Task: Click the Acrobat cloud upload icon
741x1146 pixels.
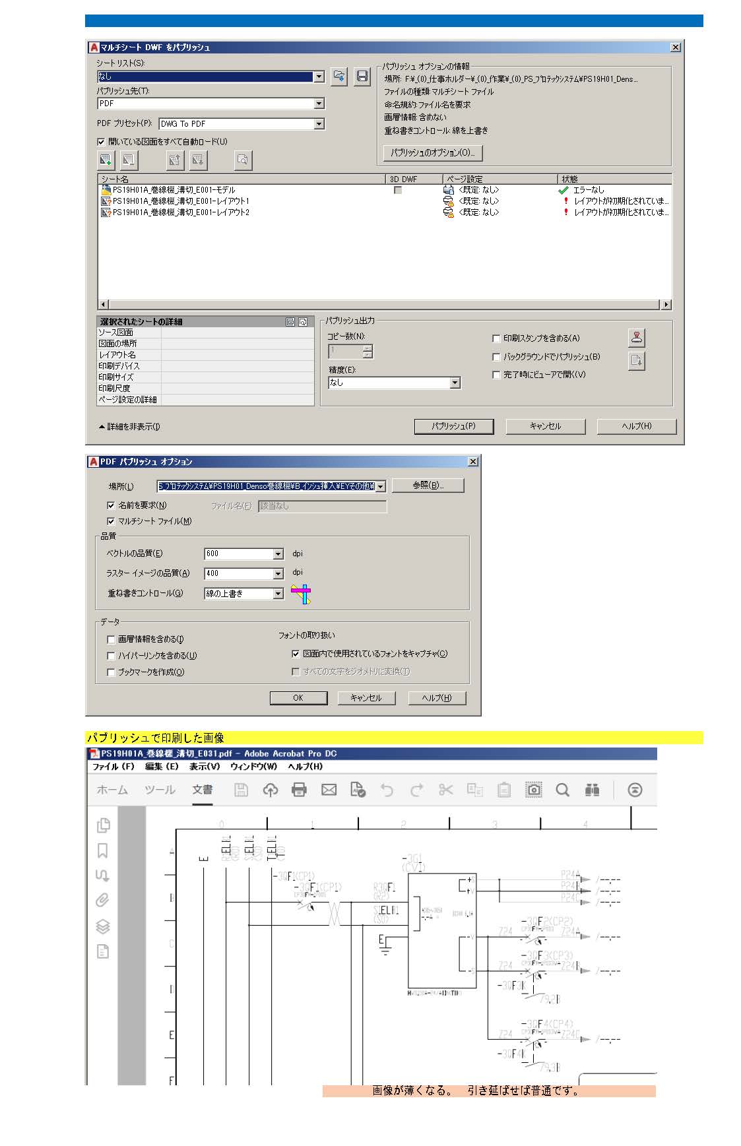Action: (270, 790)
